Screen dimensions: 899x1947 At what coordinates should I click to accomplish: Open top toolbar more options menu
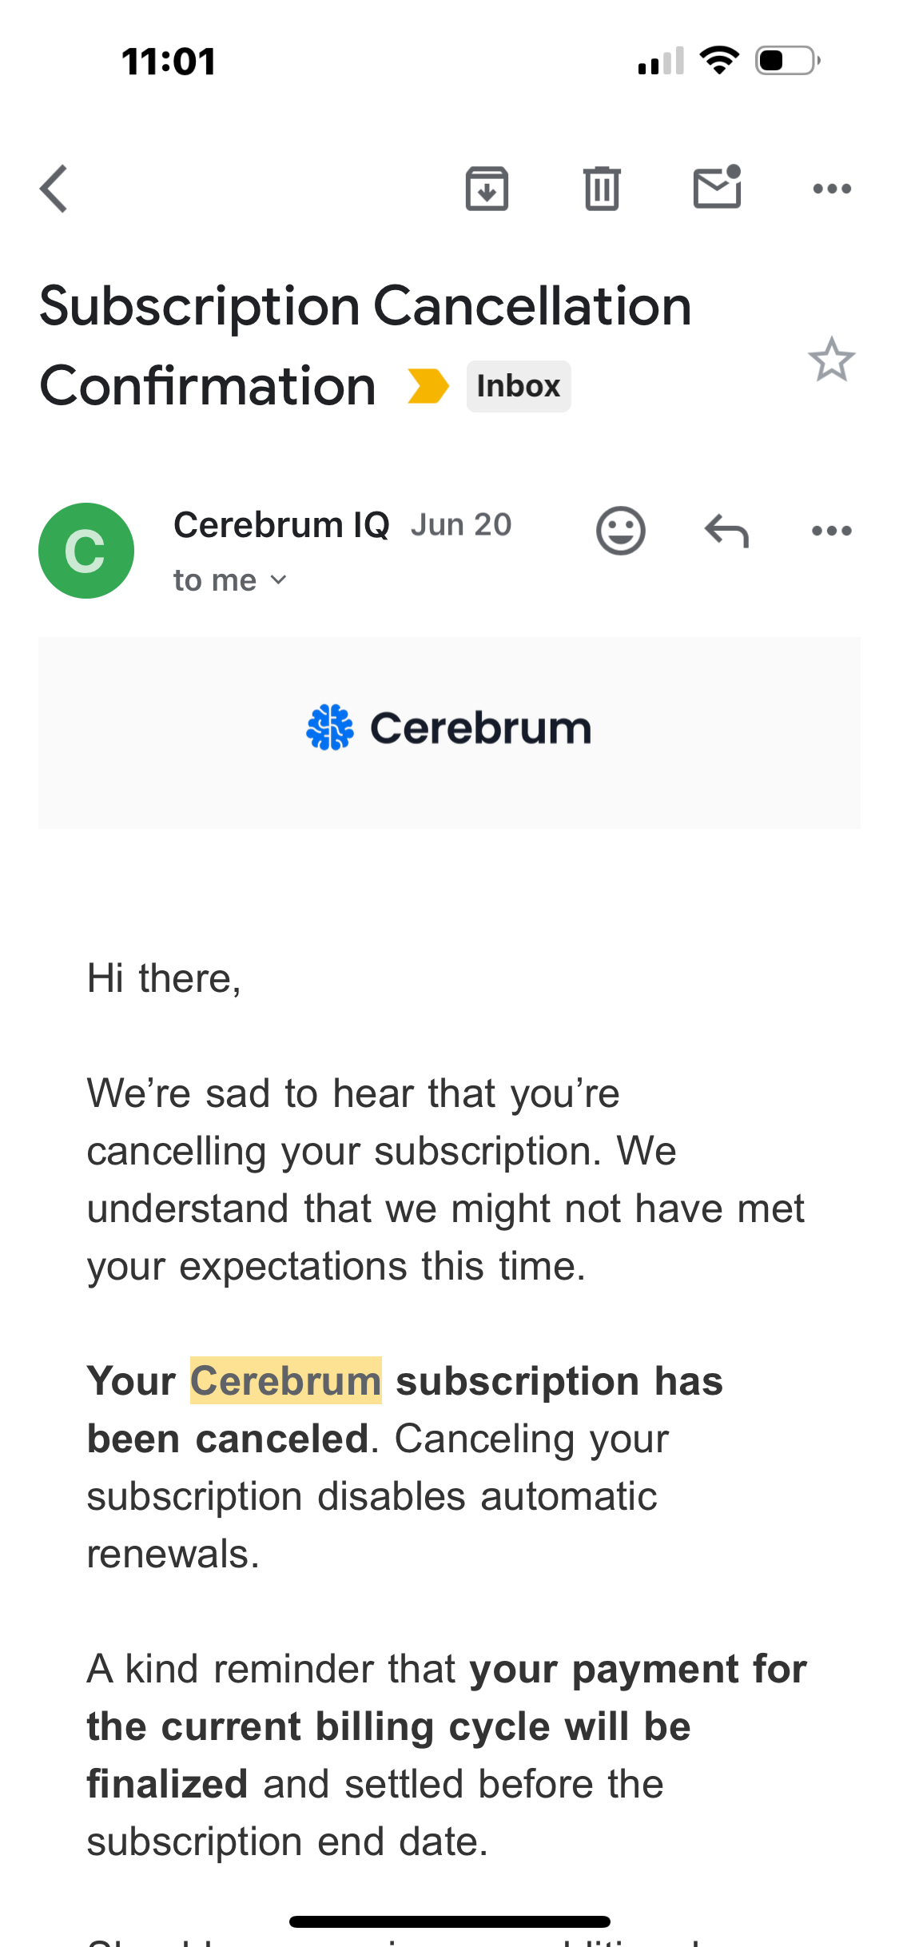click(x=831, y=189)
